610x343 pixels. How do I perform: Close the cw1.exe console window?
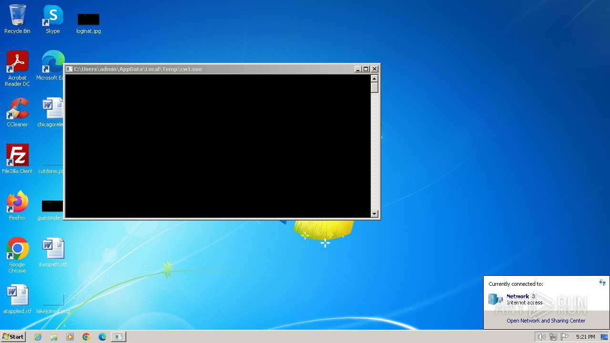click(375, 69)
